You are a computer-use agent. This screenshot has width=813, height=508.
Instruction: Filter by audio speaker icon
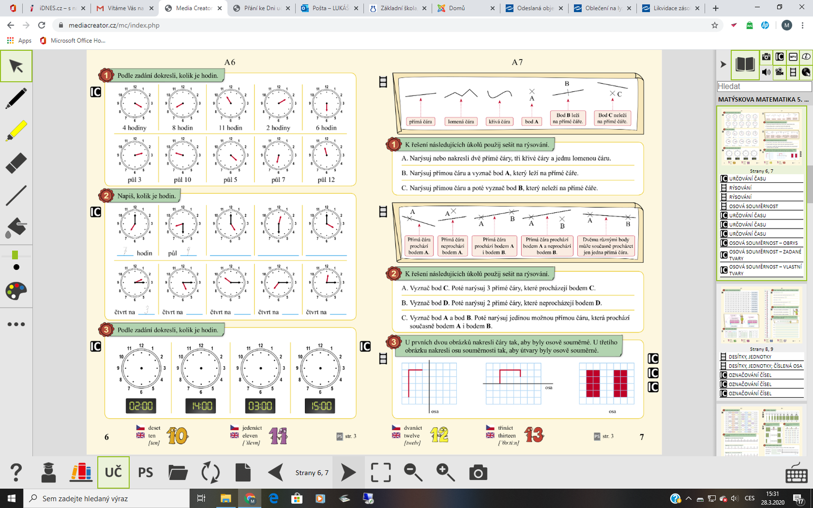coord(766,72)
